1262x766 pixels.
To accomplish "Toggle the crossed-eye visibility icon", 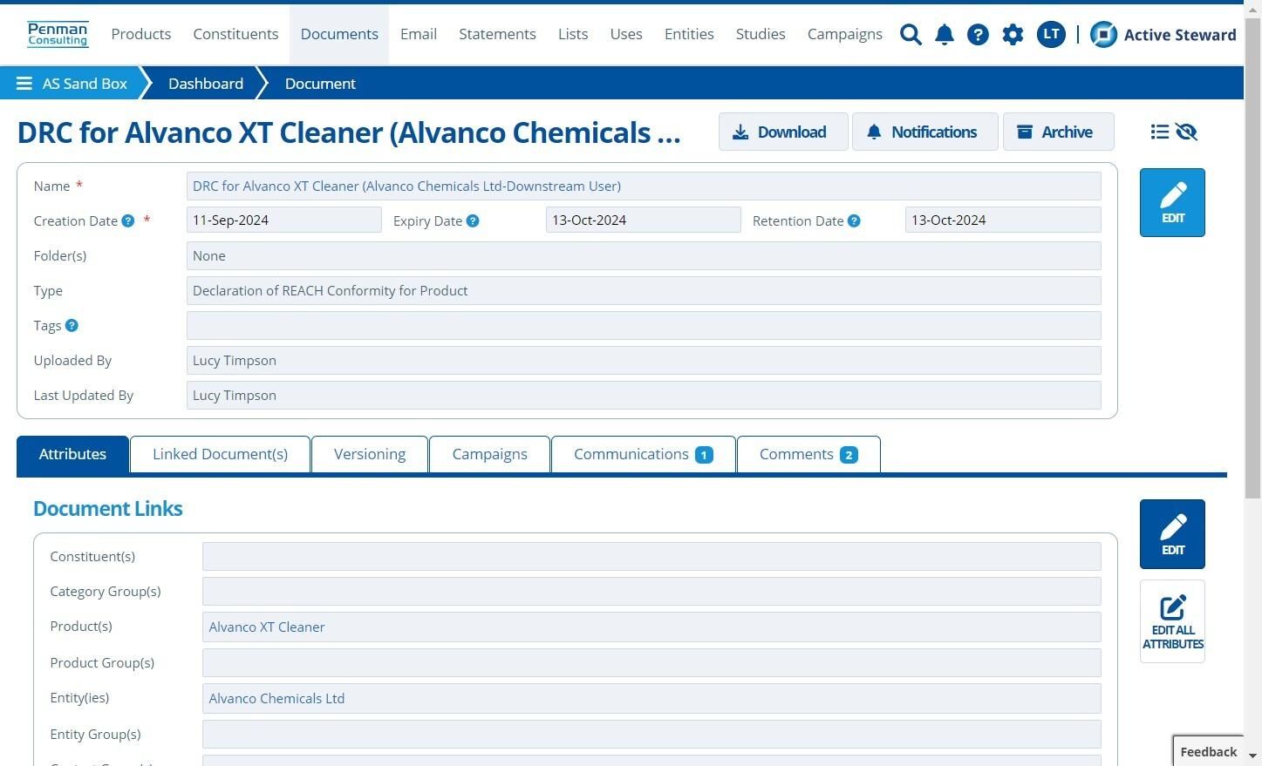I will [x=1186, y=132].
